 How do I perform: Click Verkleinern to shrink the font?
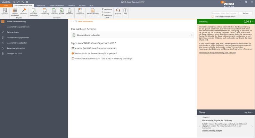107,15
